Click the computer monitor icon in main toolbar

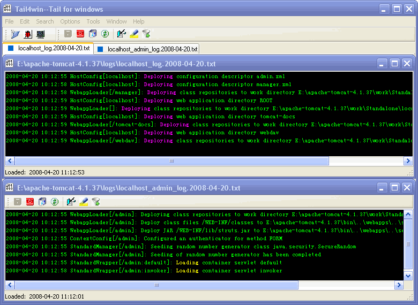(41, 34)
